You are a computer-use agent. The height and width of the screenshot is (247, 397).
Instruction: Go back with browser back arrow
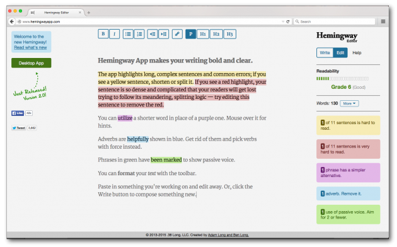11,21
